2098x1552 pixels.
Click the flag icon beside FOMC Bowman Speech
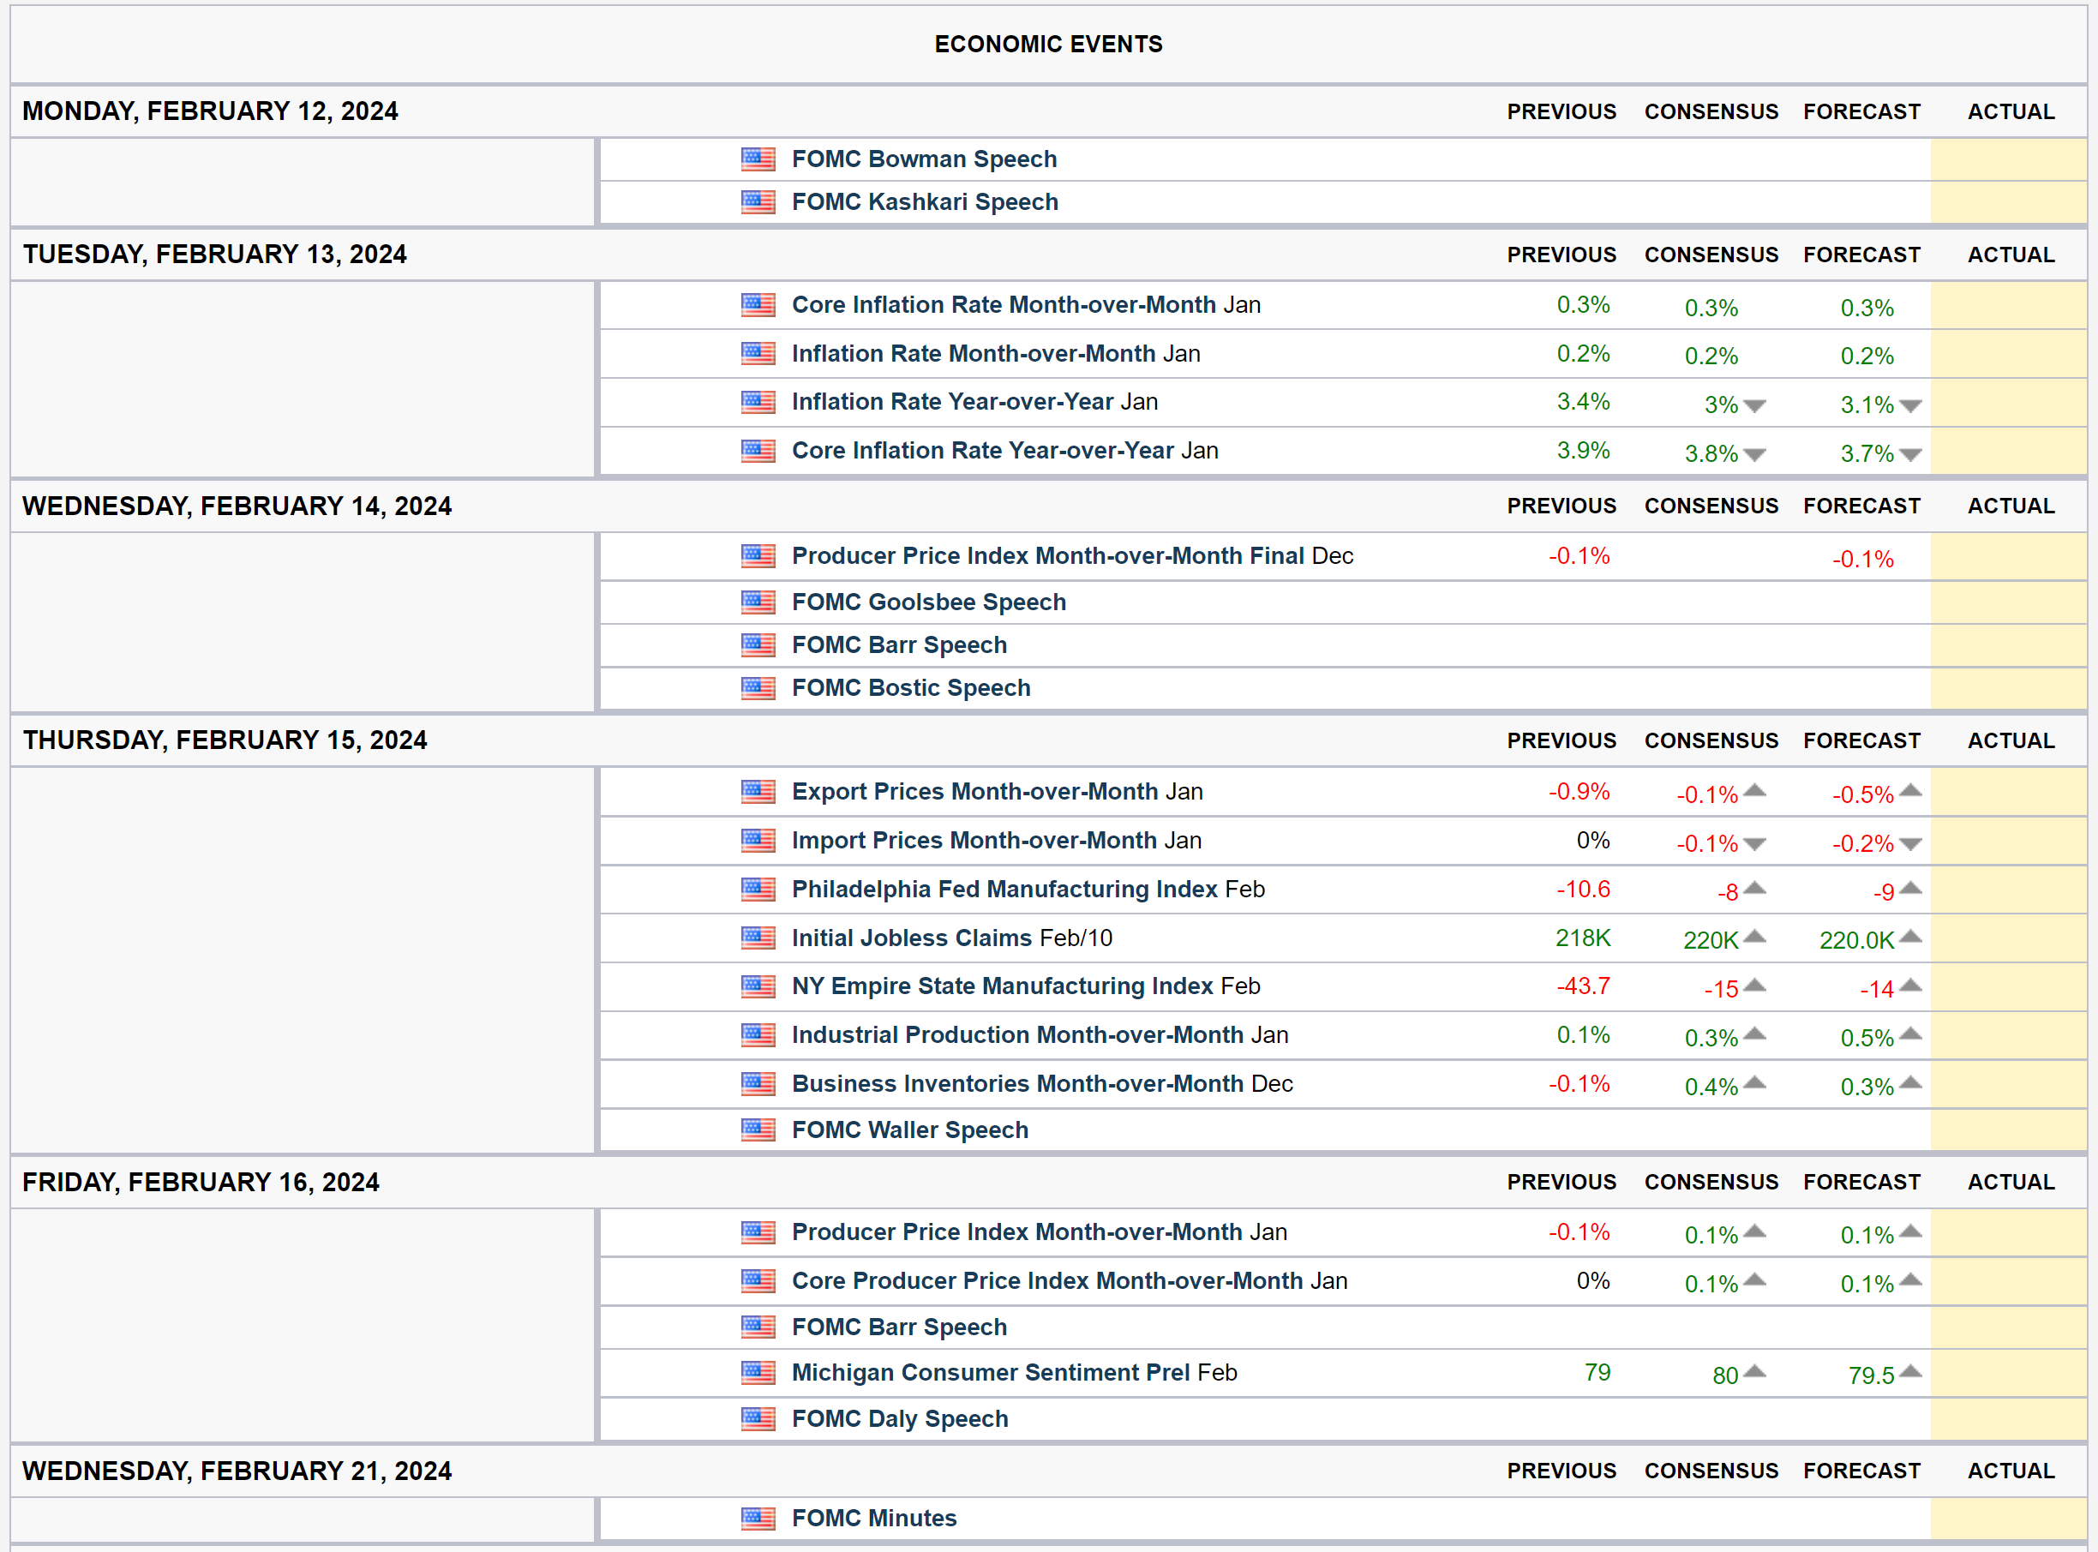pyautogui.click(x=758, y=159)
